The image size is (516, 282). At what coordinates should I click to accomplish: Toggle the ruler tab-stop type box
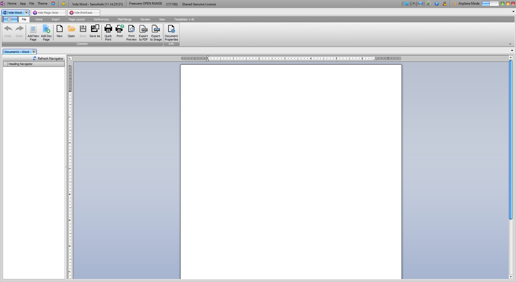click(x=70, y=59)
